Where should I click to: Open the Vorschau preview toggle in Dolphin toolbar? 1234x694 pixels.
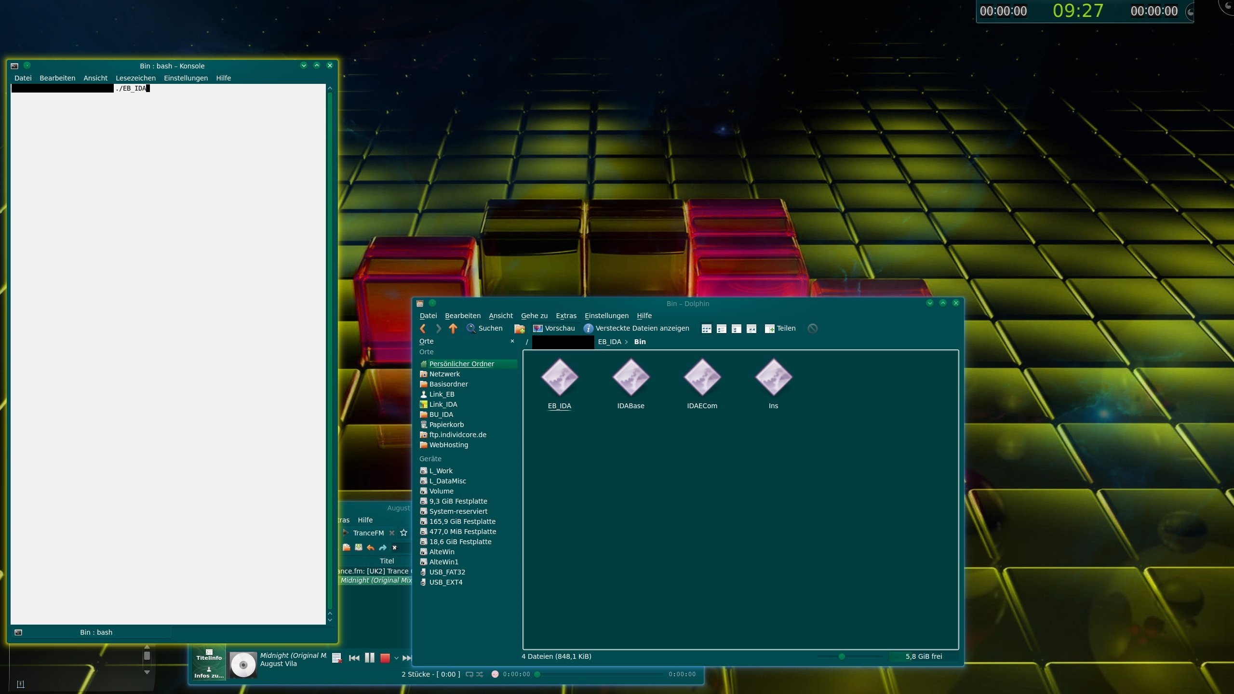pos(553,328)
